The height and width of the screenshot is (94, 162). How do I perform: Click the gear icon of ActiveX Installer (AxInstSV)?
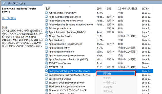point(47,13)
